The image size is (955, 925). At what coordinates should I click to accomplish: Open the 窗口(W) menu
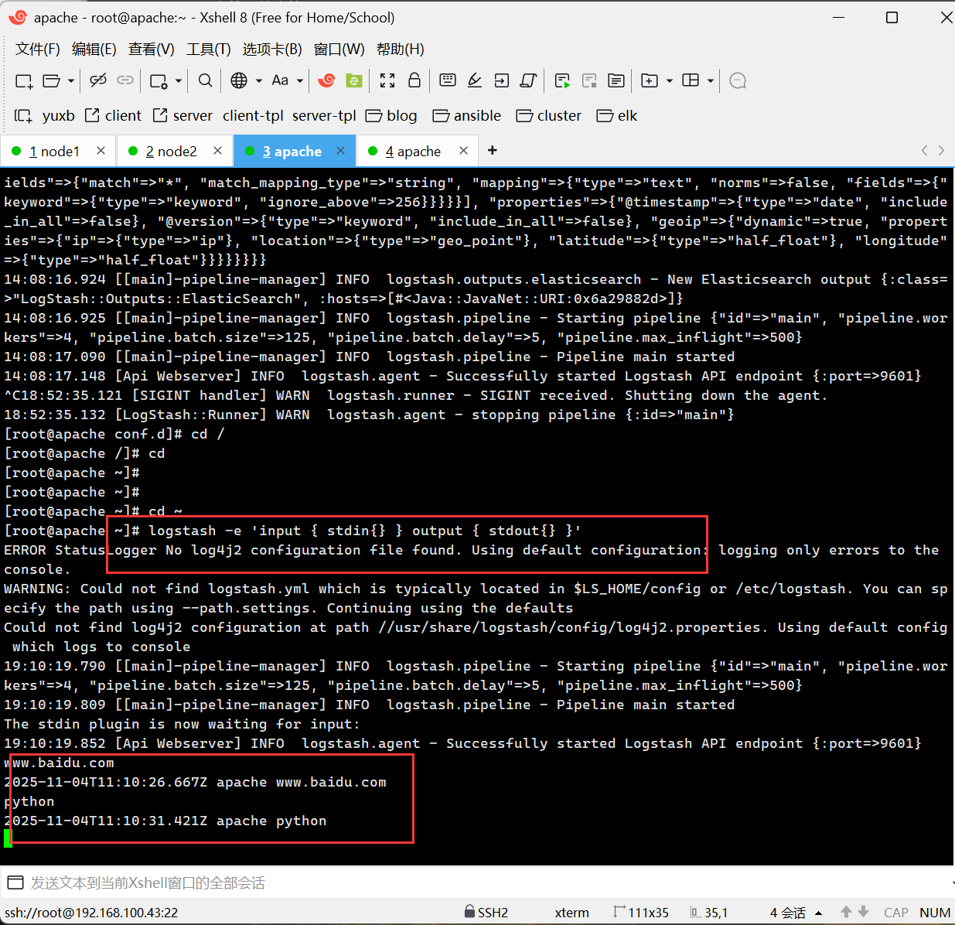[x=339, y=49]
